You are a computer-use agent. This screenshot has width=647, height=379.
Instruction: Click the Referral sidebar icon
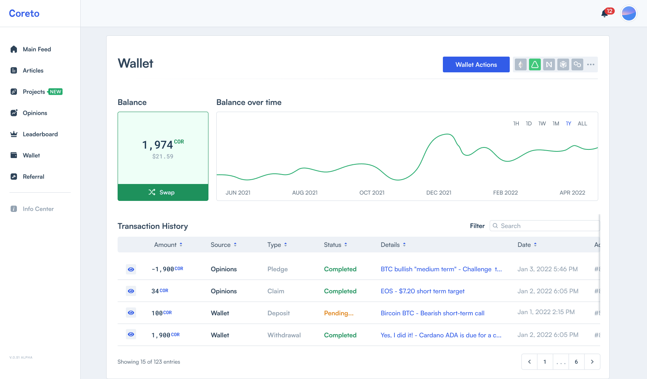coord(14,177)
